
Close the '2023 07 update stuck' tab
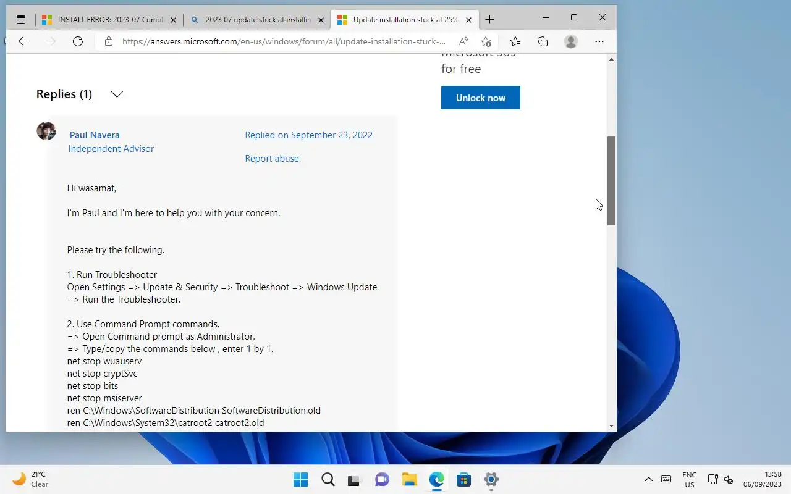321,20
